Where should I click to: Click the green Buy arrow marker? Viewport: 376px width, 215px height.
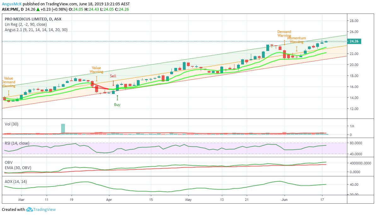[117, 98]
